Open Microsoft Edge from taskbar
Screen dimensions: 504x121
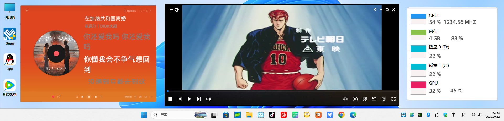(x=353, y=115)
